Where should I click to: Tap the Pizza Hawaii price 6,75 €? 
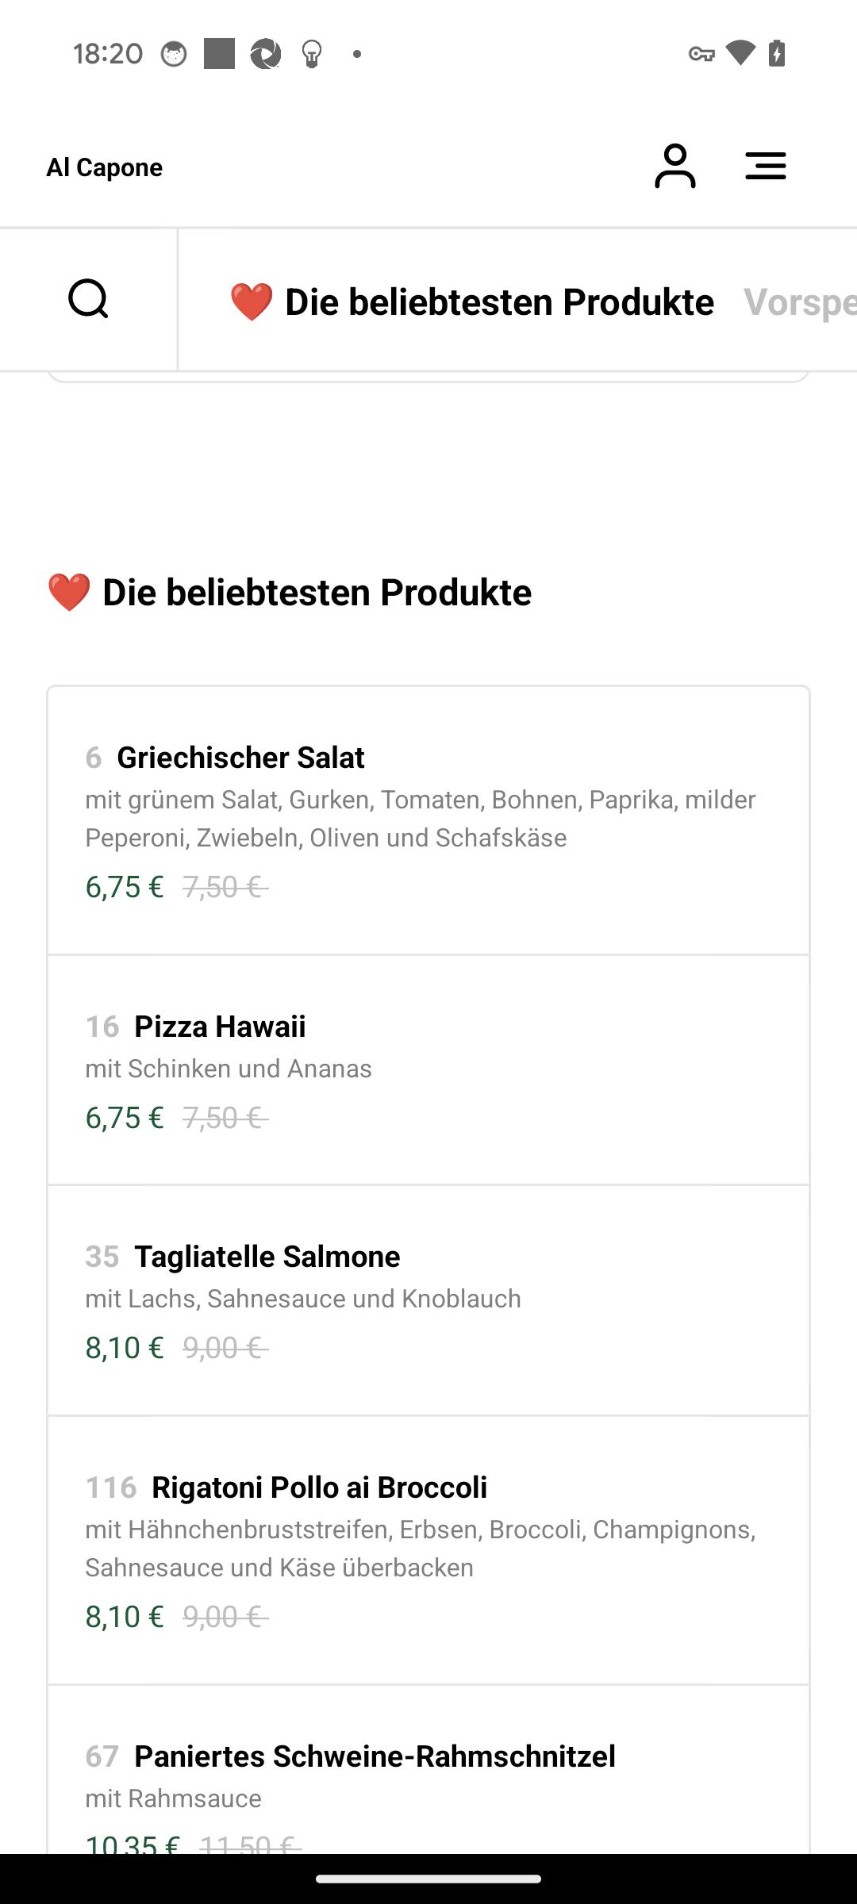point(125,1118)
